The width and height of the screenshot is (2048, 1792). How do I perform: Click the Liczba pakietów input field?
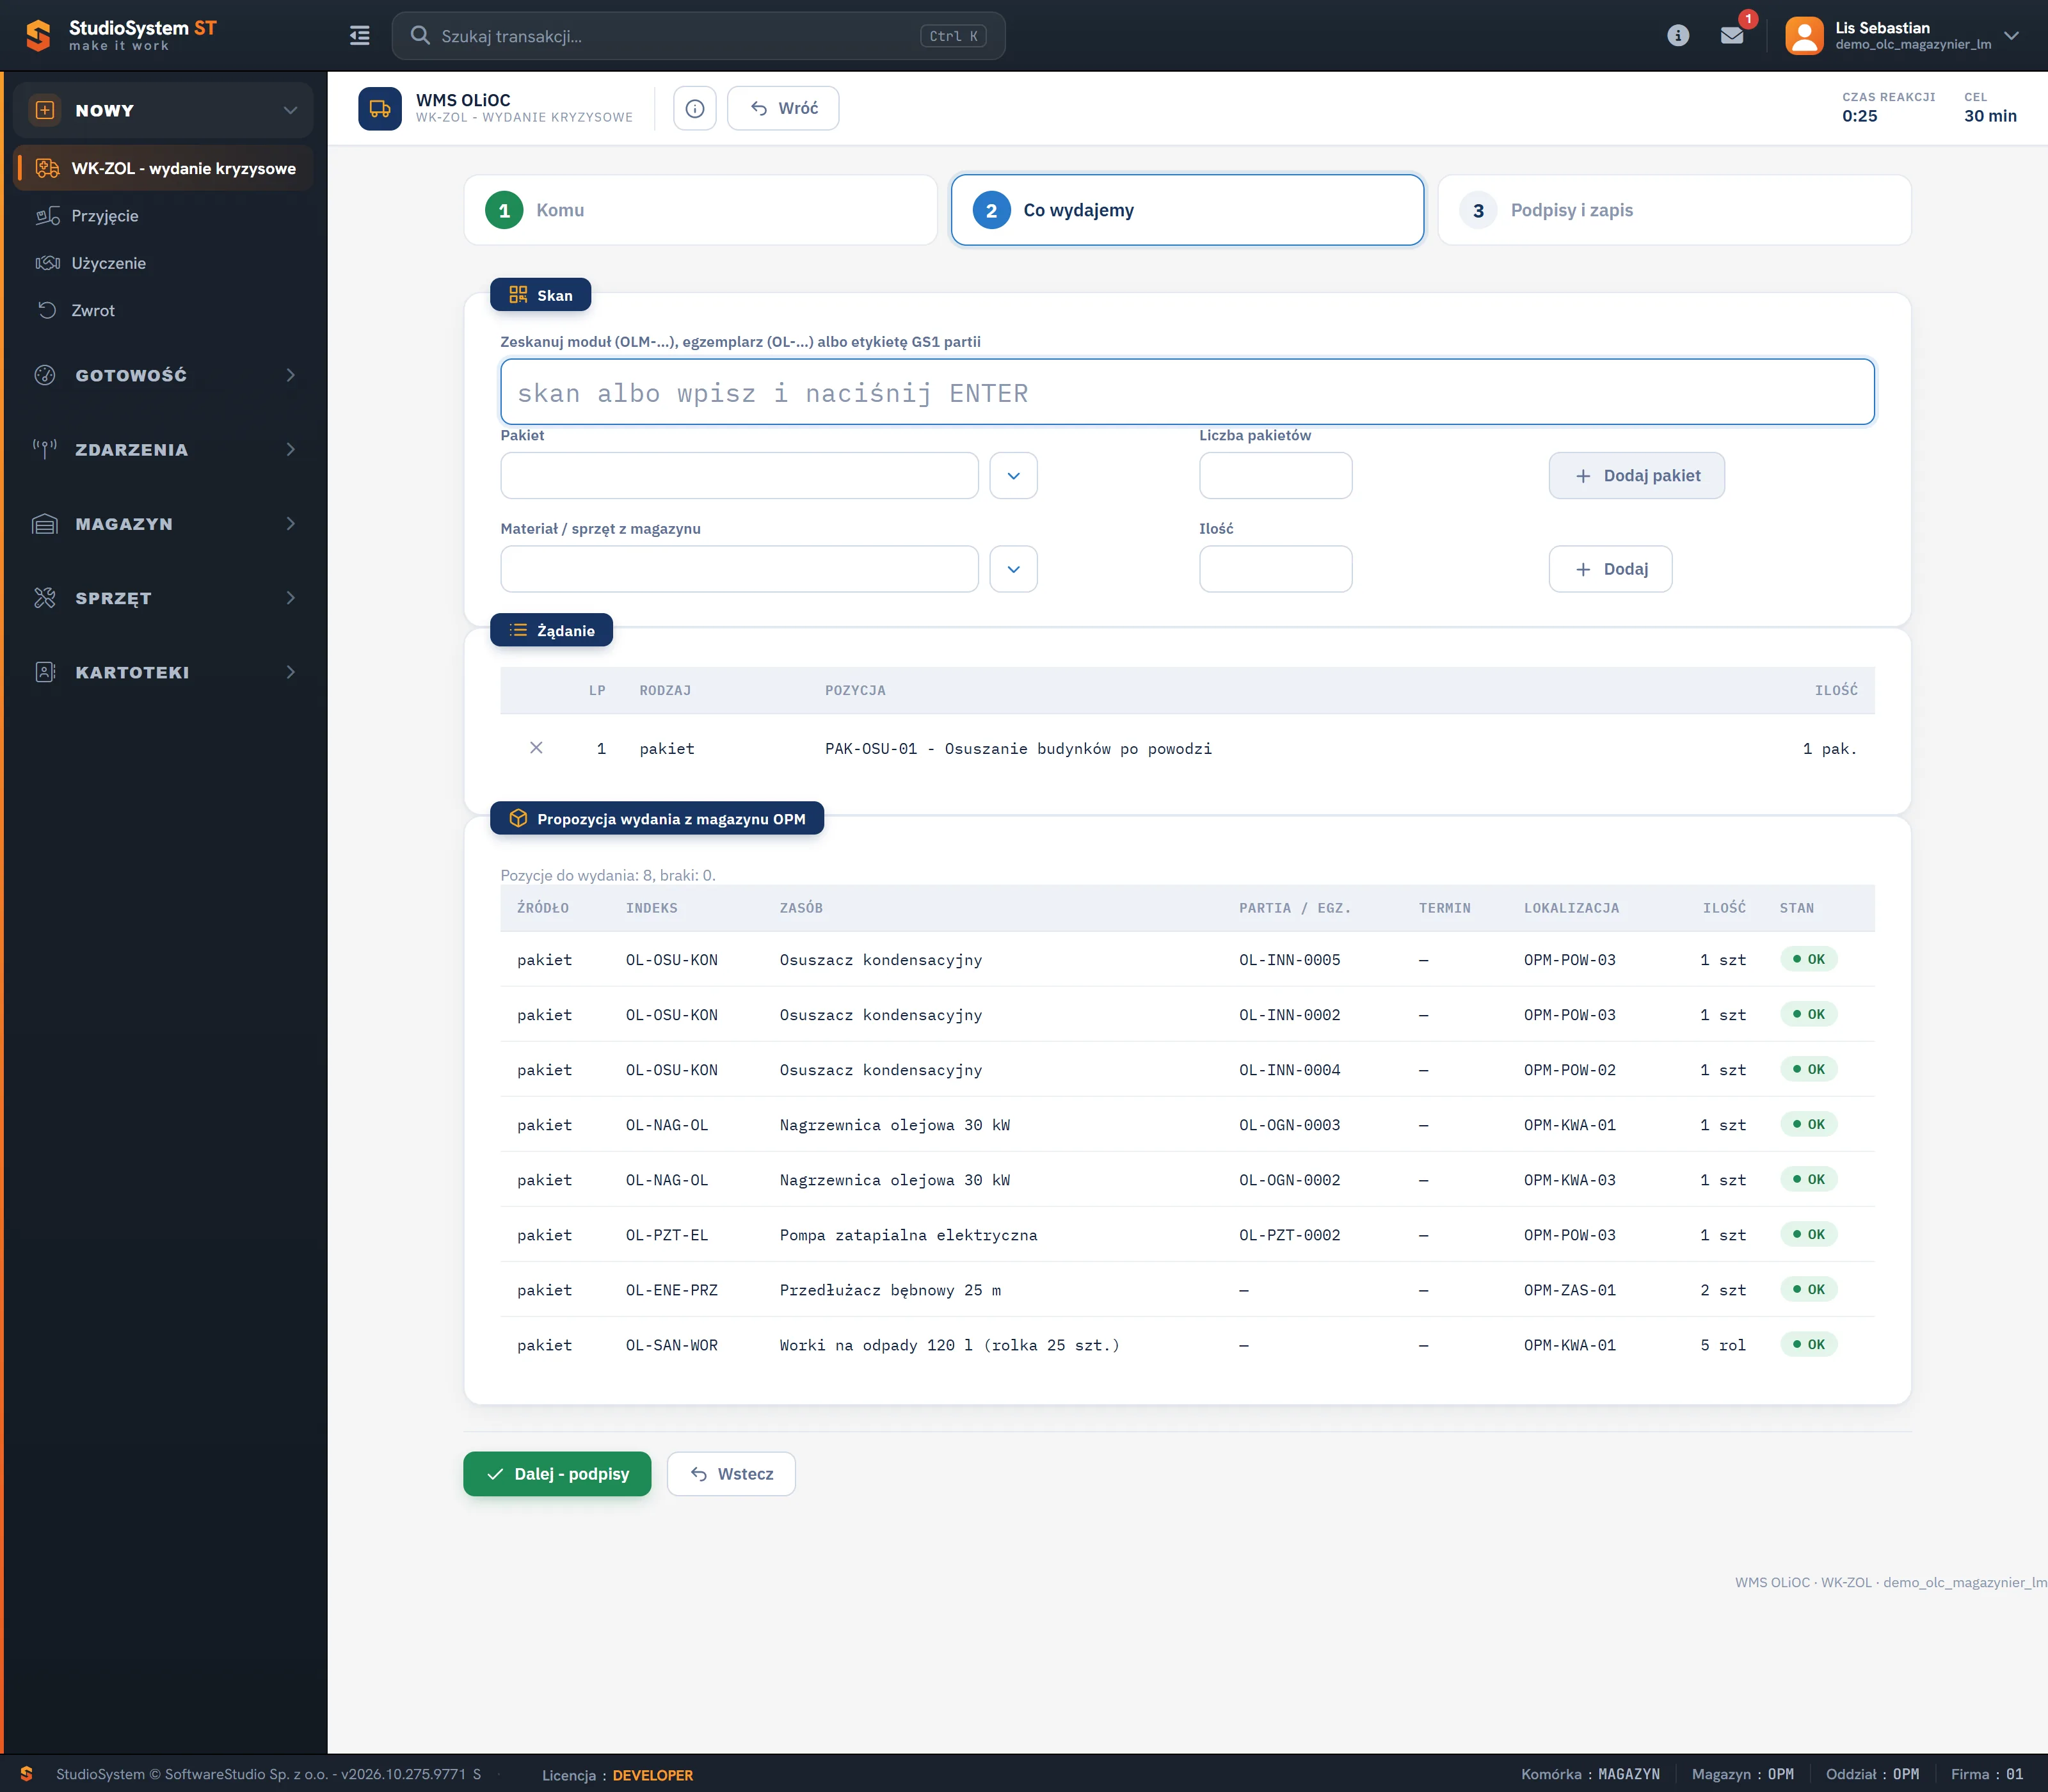click(x=1275, y=476)
